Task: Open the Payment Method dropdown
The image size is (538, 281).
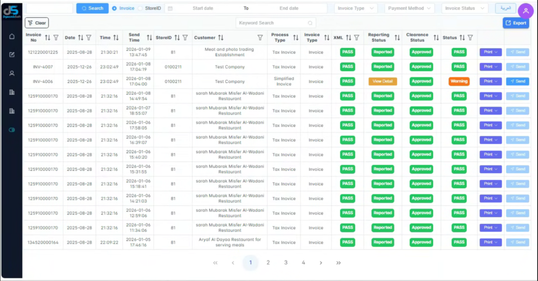Action: point(409,8)
